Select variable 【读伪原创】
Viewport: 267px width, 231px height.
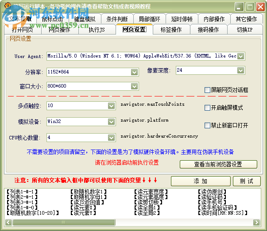click(212, 192)
